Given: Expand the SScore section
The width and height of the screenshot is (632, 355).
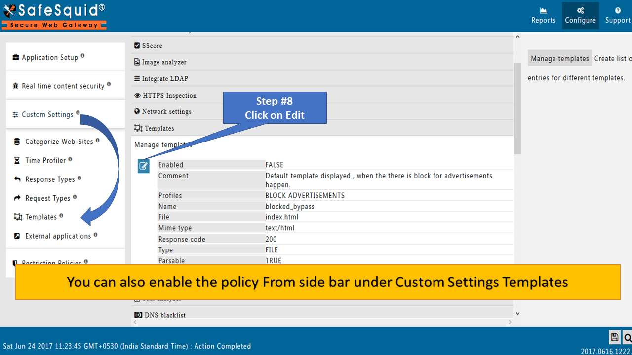Looking at the screenshot, I should tap(323, 45).
